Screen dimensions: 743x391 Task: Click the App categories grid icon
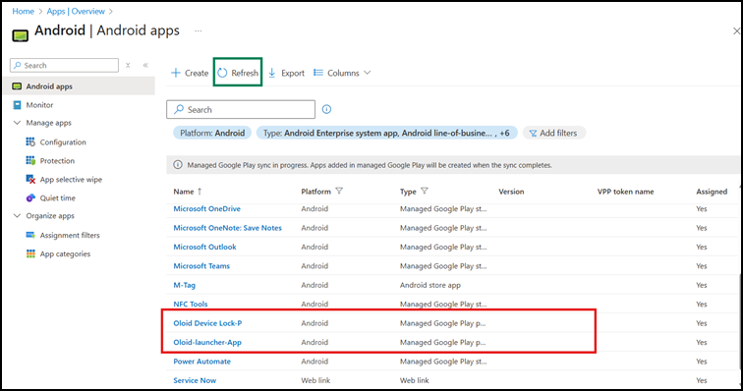pyautogui.click(x=30, y=253)
